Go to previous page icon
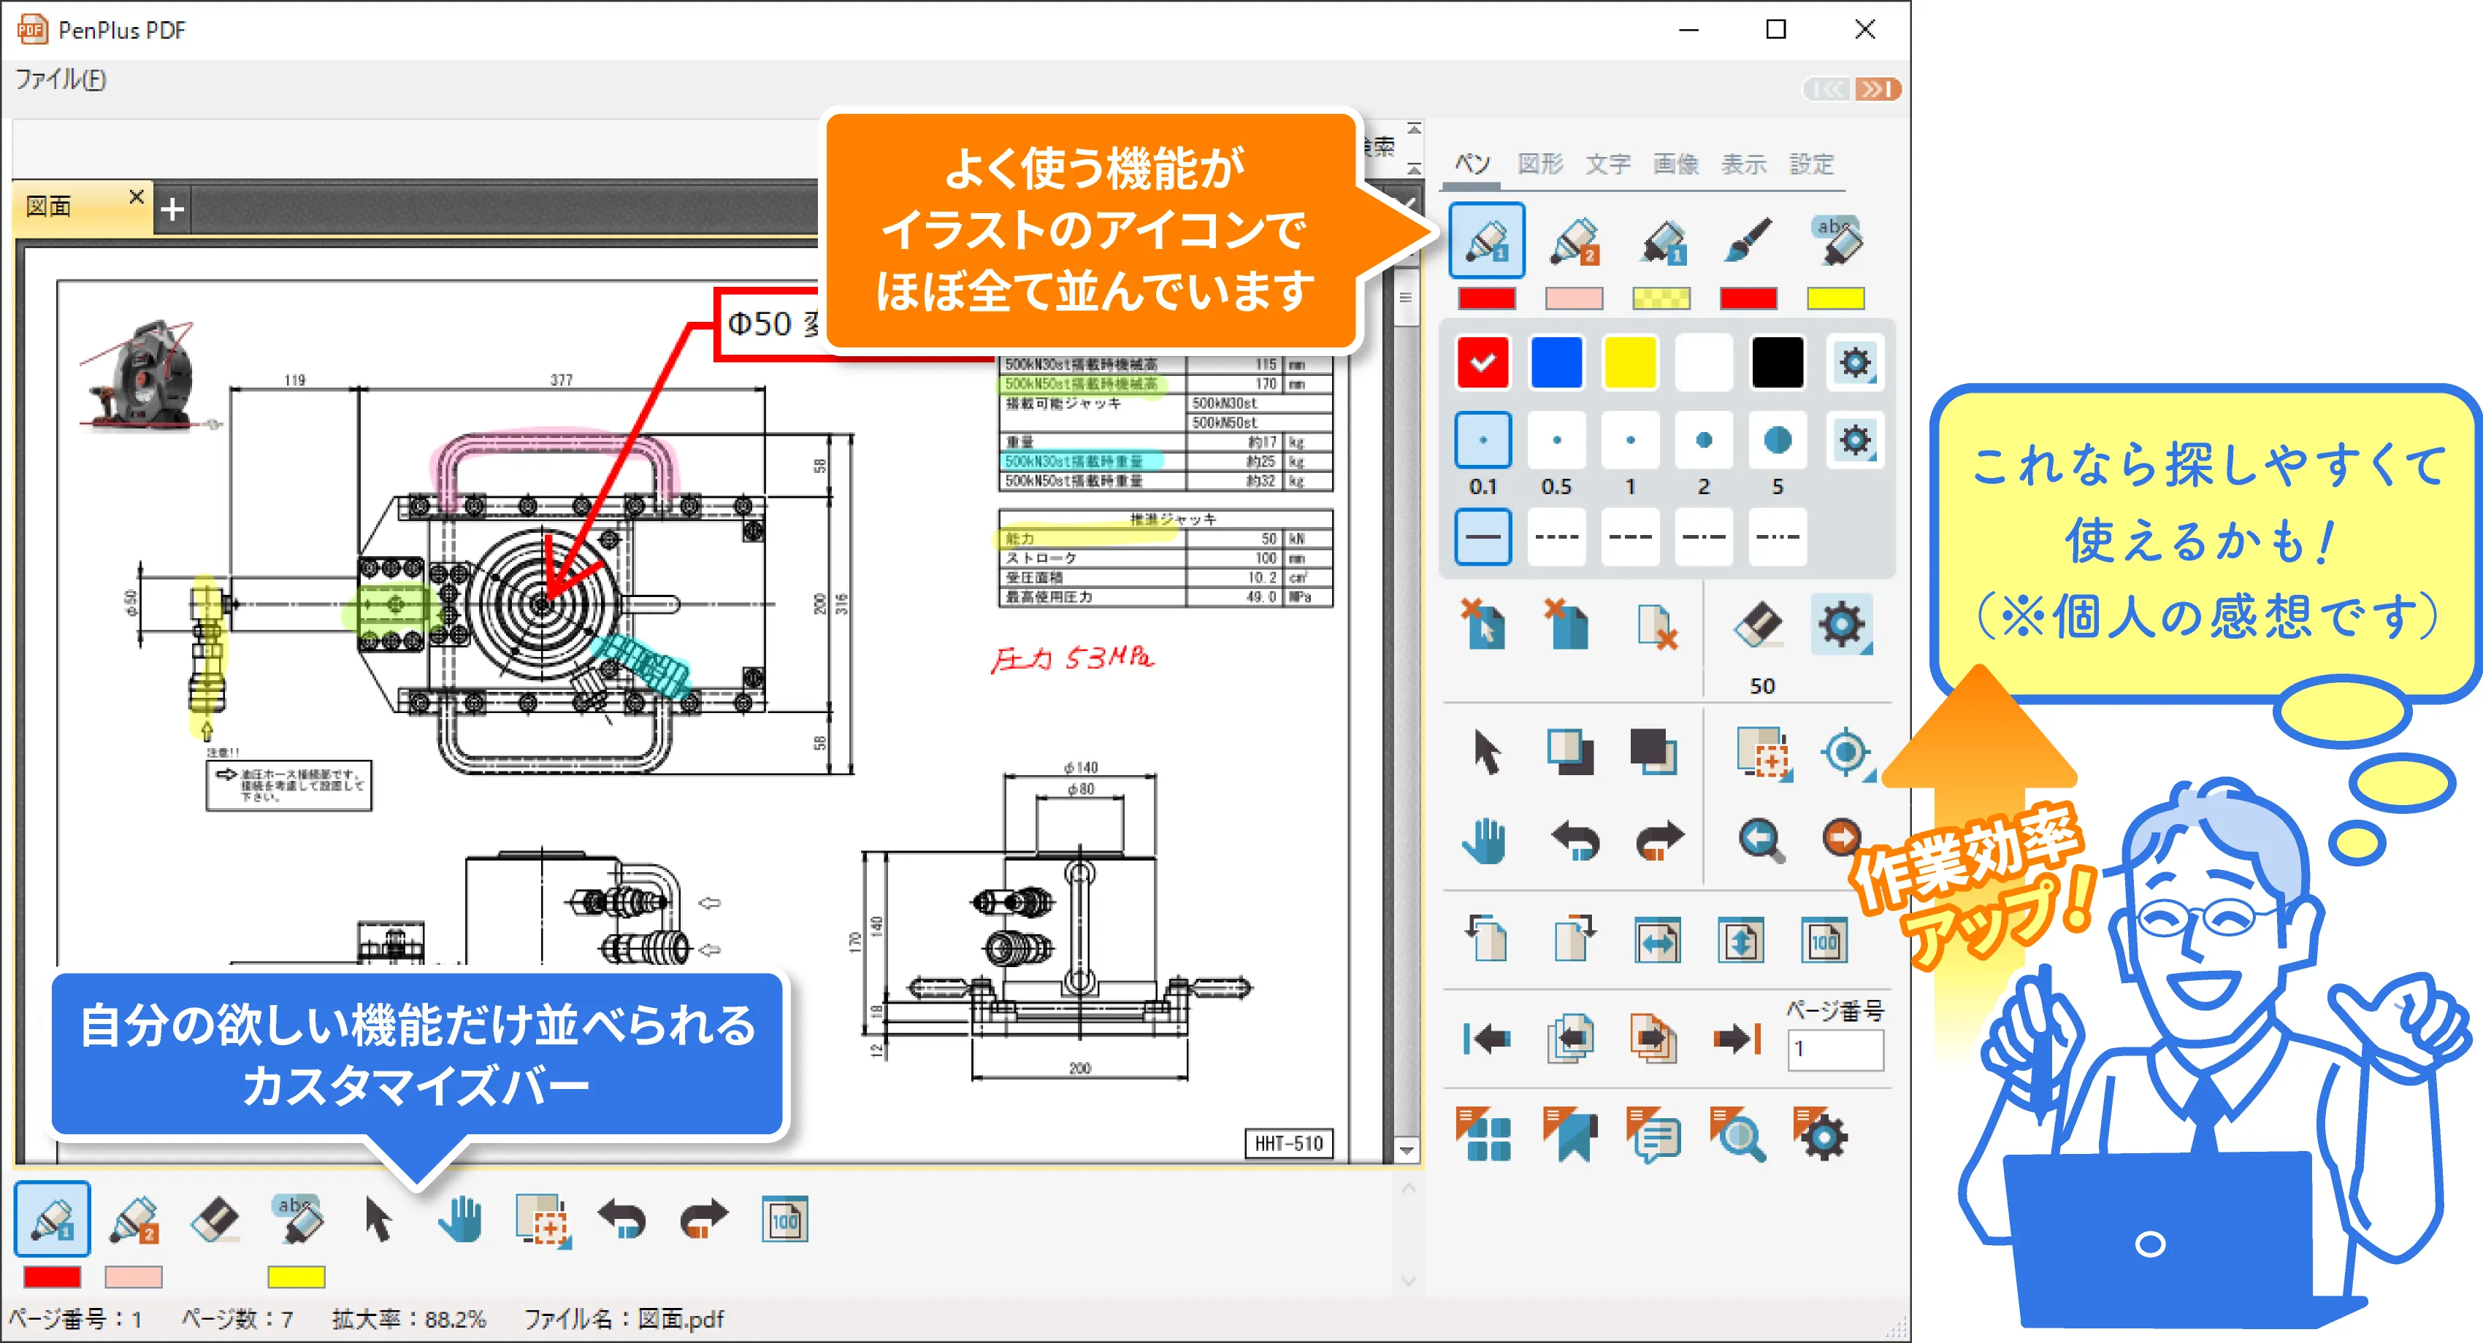The width and height of the screenshot is (2483, 1343). [1571, 1039]
